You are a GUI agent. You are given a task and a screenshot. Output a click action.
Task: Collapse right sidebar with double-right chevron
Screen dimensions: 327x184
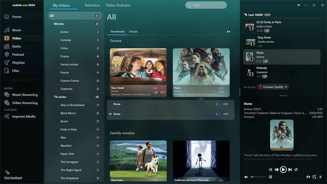pos(299,5)
